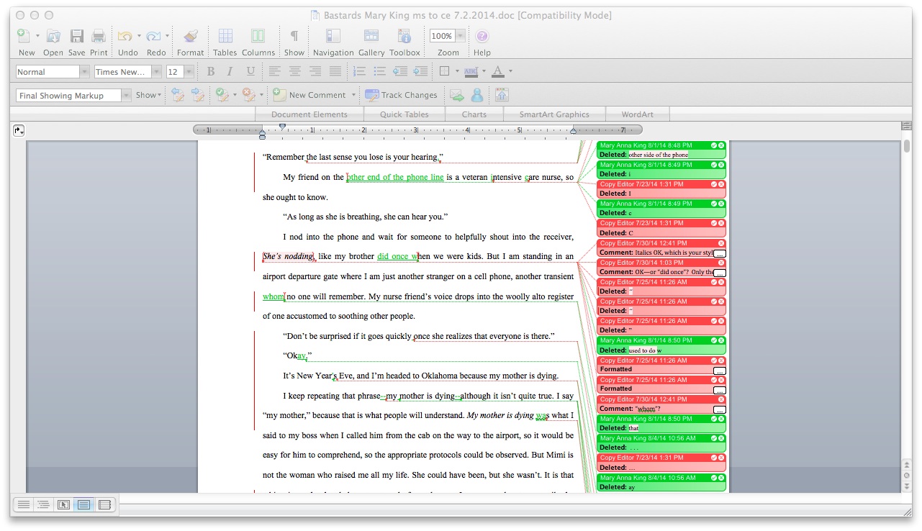The height and width of the screenshot is (531, 922).
Task: Open the Print dialog from the toolbar
Action: (99, 37)
